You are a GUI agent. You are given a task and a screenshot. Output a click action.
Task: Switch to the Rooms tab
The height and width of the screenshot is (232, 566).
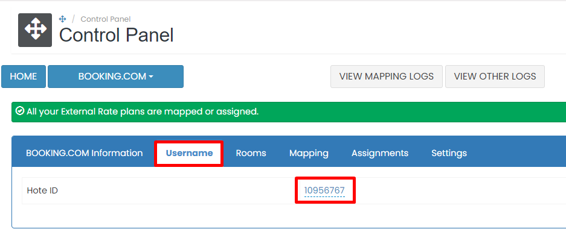coord(251,153)
